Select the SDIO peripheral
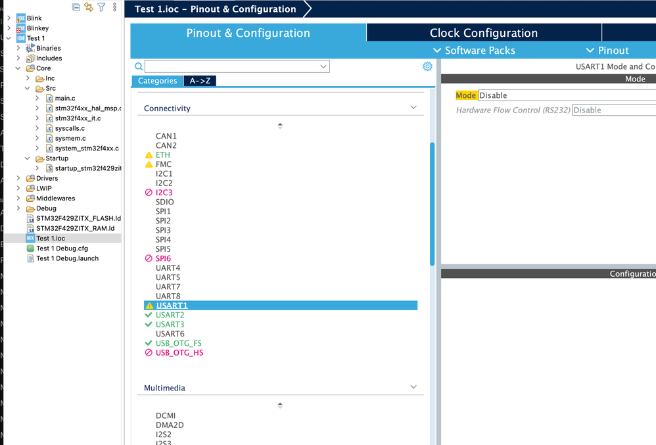This screenshot has width=656, height=445. (x=164, y=202)
